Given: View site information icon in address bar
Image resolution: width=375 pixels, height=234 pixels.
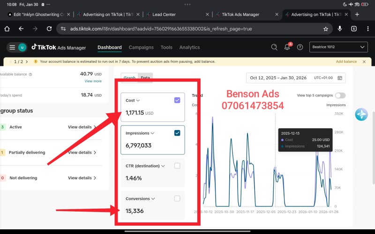Looking at the screenshot, I should (x=63, y=29).
